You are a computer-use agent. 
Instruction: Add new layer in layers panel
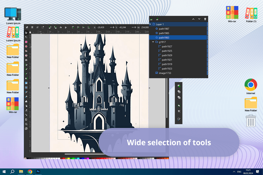[157, 19]
